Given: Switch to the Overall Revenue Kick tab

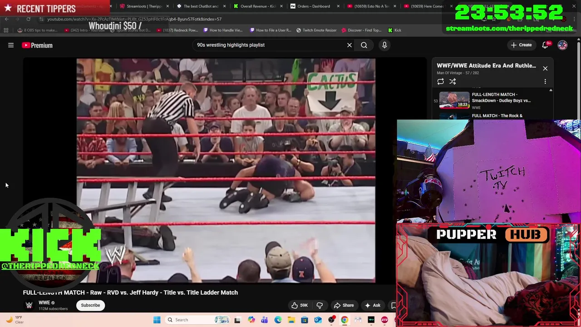Looking at the screenshot, I should click(x=257, y=6).
